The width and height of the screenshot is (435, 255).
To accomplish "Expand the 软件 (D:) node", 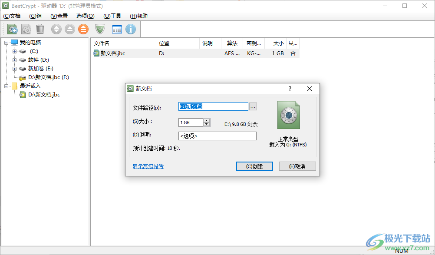I will pyautogui.click(x=14, y=60).
